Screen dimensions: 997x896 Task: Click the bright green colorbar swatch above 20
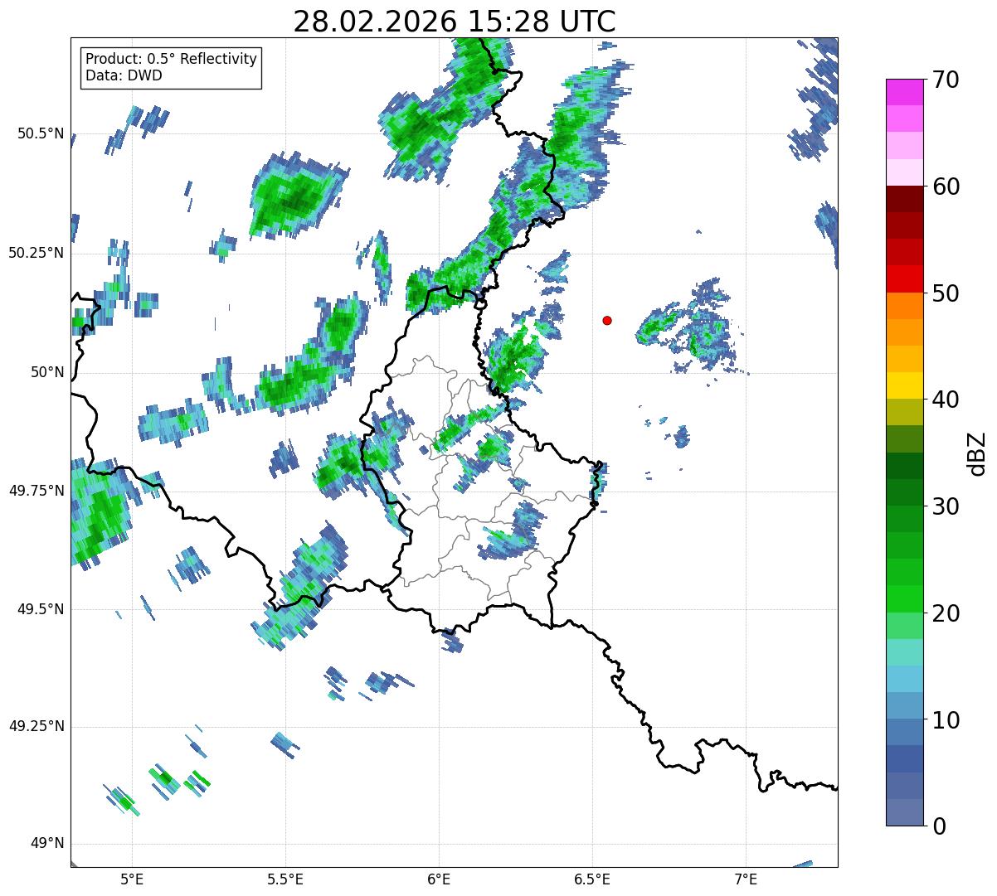[905, 599]
